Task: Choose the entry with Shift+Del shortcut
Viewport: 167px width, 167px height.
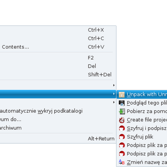Action: pos(58,75)
